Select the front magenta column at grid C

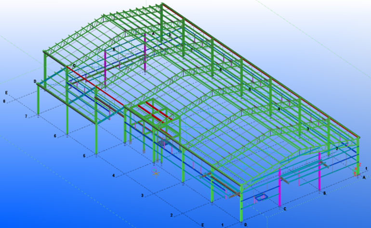click(x=279, y=187)
